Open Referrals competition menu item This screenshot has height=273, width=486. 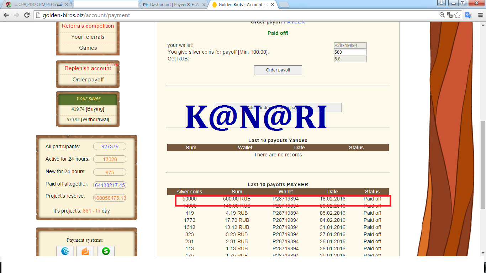[88, 26]
